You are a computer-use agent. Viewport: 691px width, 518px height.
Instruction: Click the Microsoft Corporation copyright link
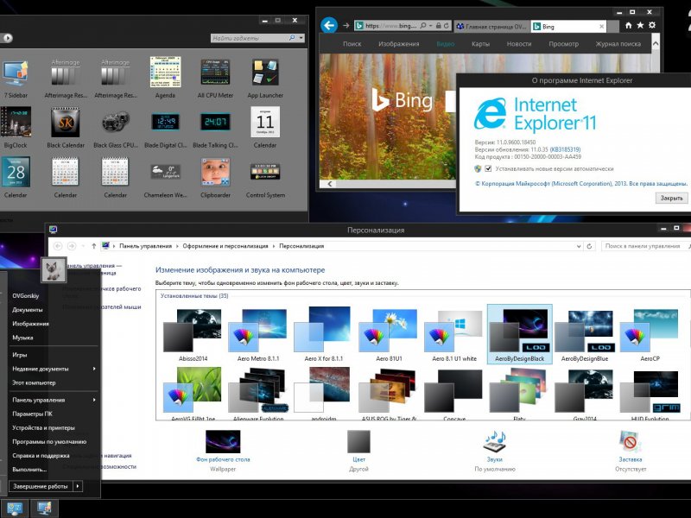580,183
